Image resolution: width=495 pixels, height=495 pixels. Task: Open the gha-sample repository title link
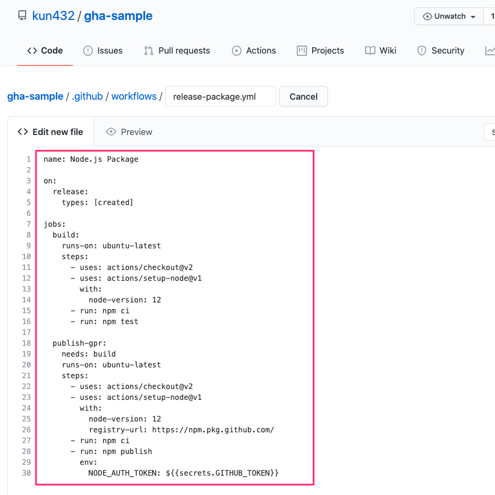118,16
